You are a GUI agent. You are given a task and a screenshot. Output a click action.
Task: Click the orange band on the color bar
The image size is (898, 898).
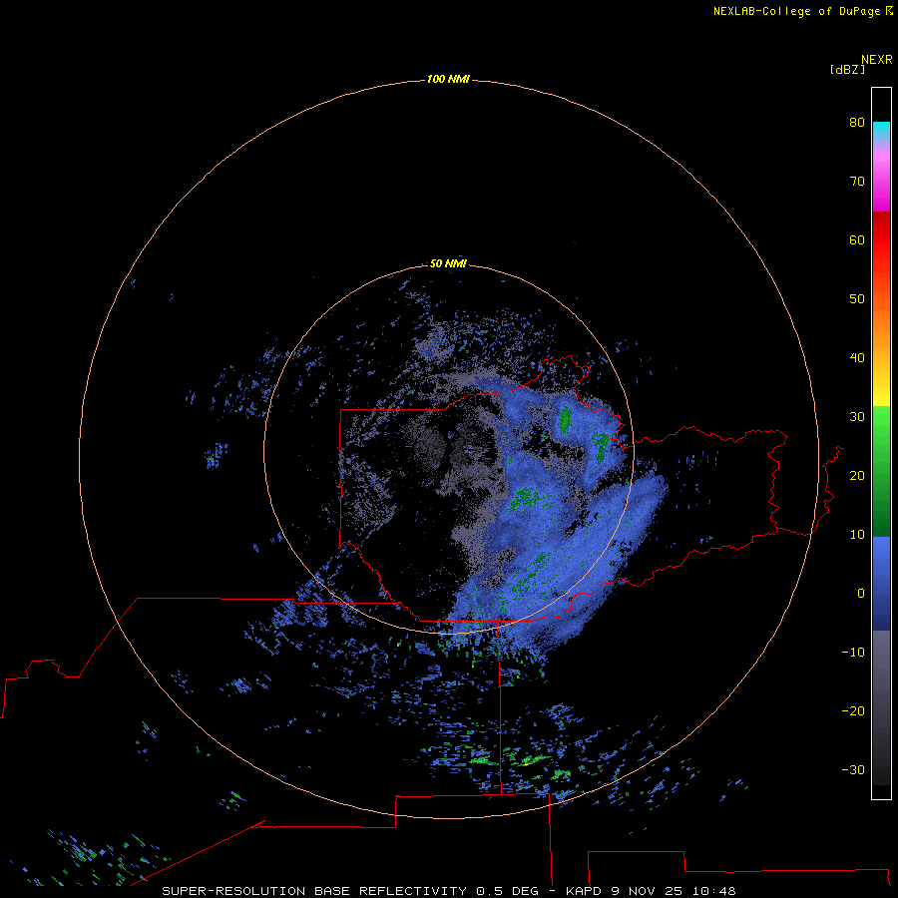tap(881, 326)
